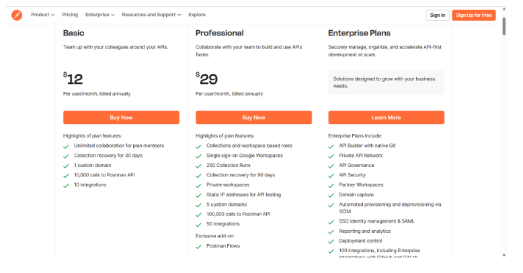Click the scrollbar up arrow
Viewport: 523px width, 273px height.
pyautogui.click(x=504, y=9)
